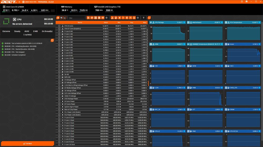Toggle the motherboard sensor source filter
The height and width of the screenshot is (147, 263).
(x=95, y=18)
